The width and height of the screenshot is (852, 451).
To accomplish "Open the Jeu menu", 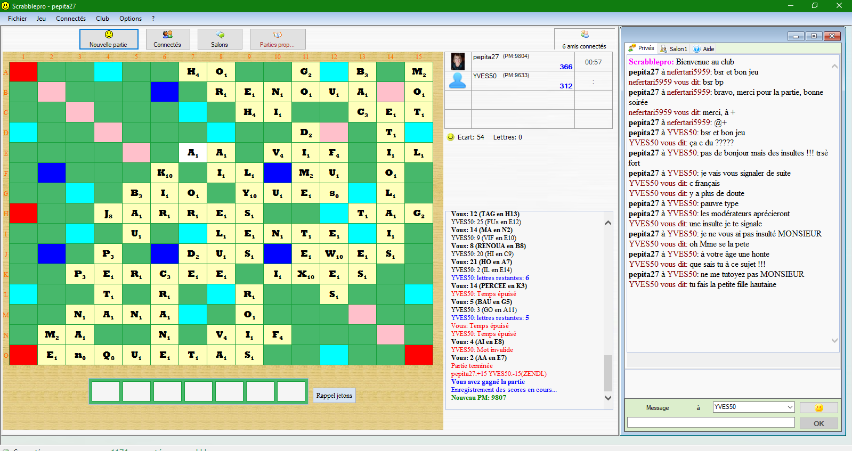I will 41,18.
